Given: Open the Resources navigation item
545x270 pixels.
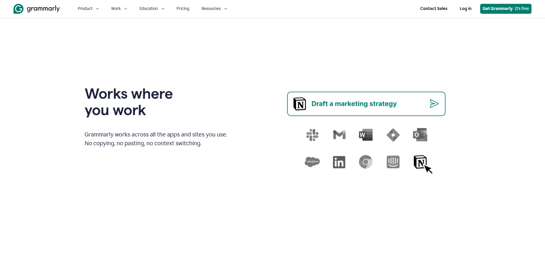Looking at the screenshot, I should pyautogui.click(x=211, y=9).
